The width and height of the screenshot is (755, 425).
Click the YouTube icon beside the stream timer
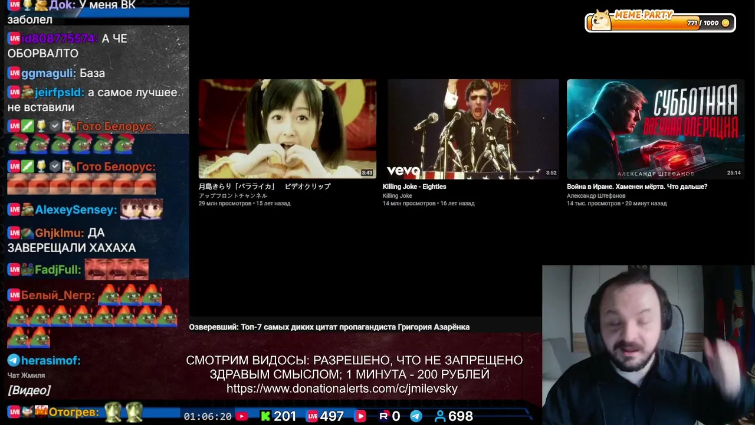tap(241, 416)
